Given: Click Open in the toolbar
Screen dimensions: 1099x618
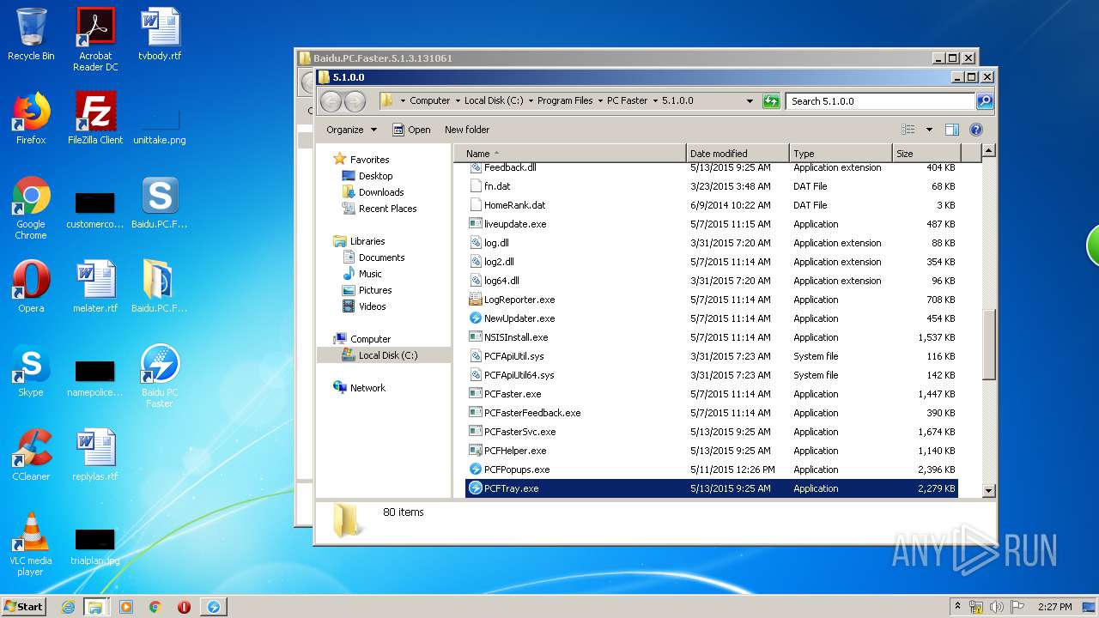Looking at the screenshot, I should click(412, 130).
